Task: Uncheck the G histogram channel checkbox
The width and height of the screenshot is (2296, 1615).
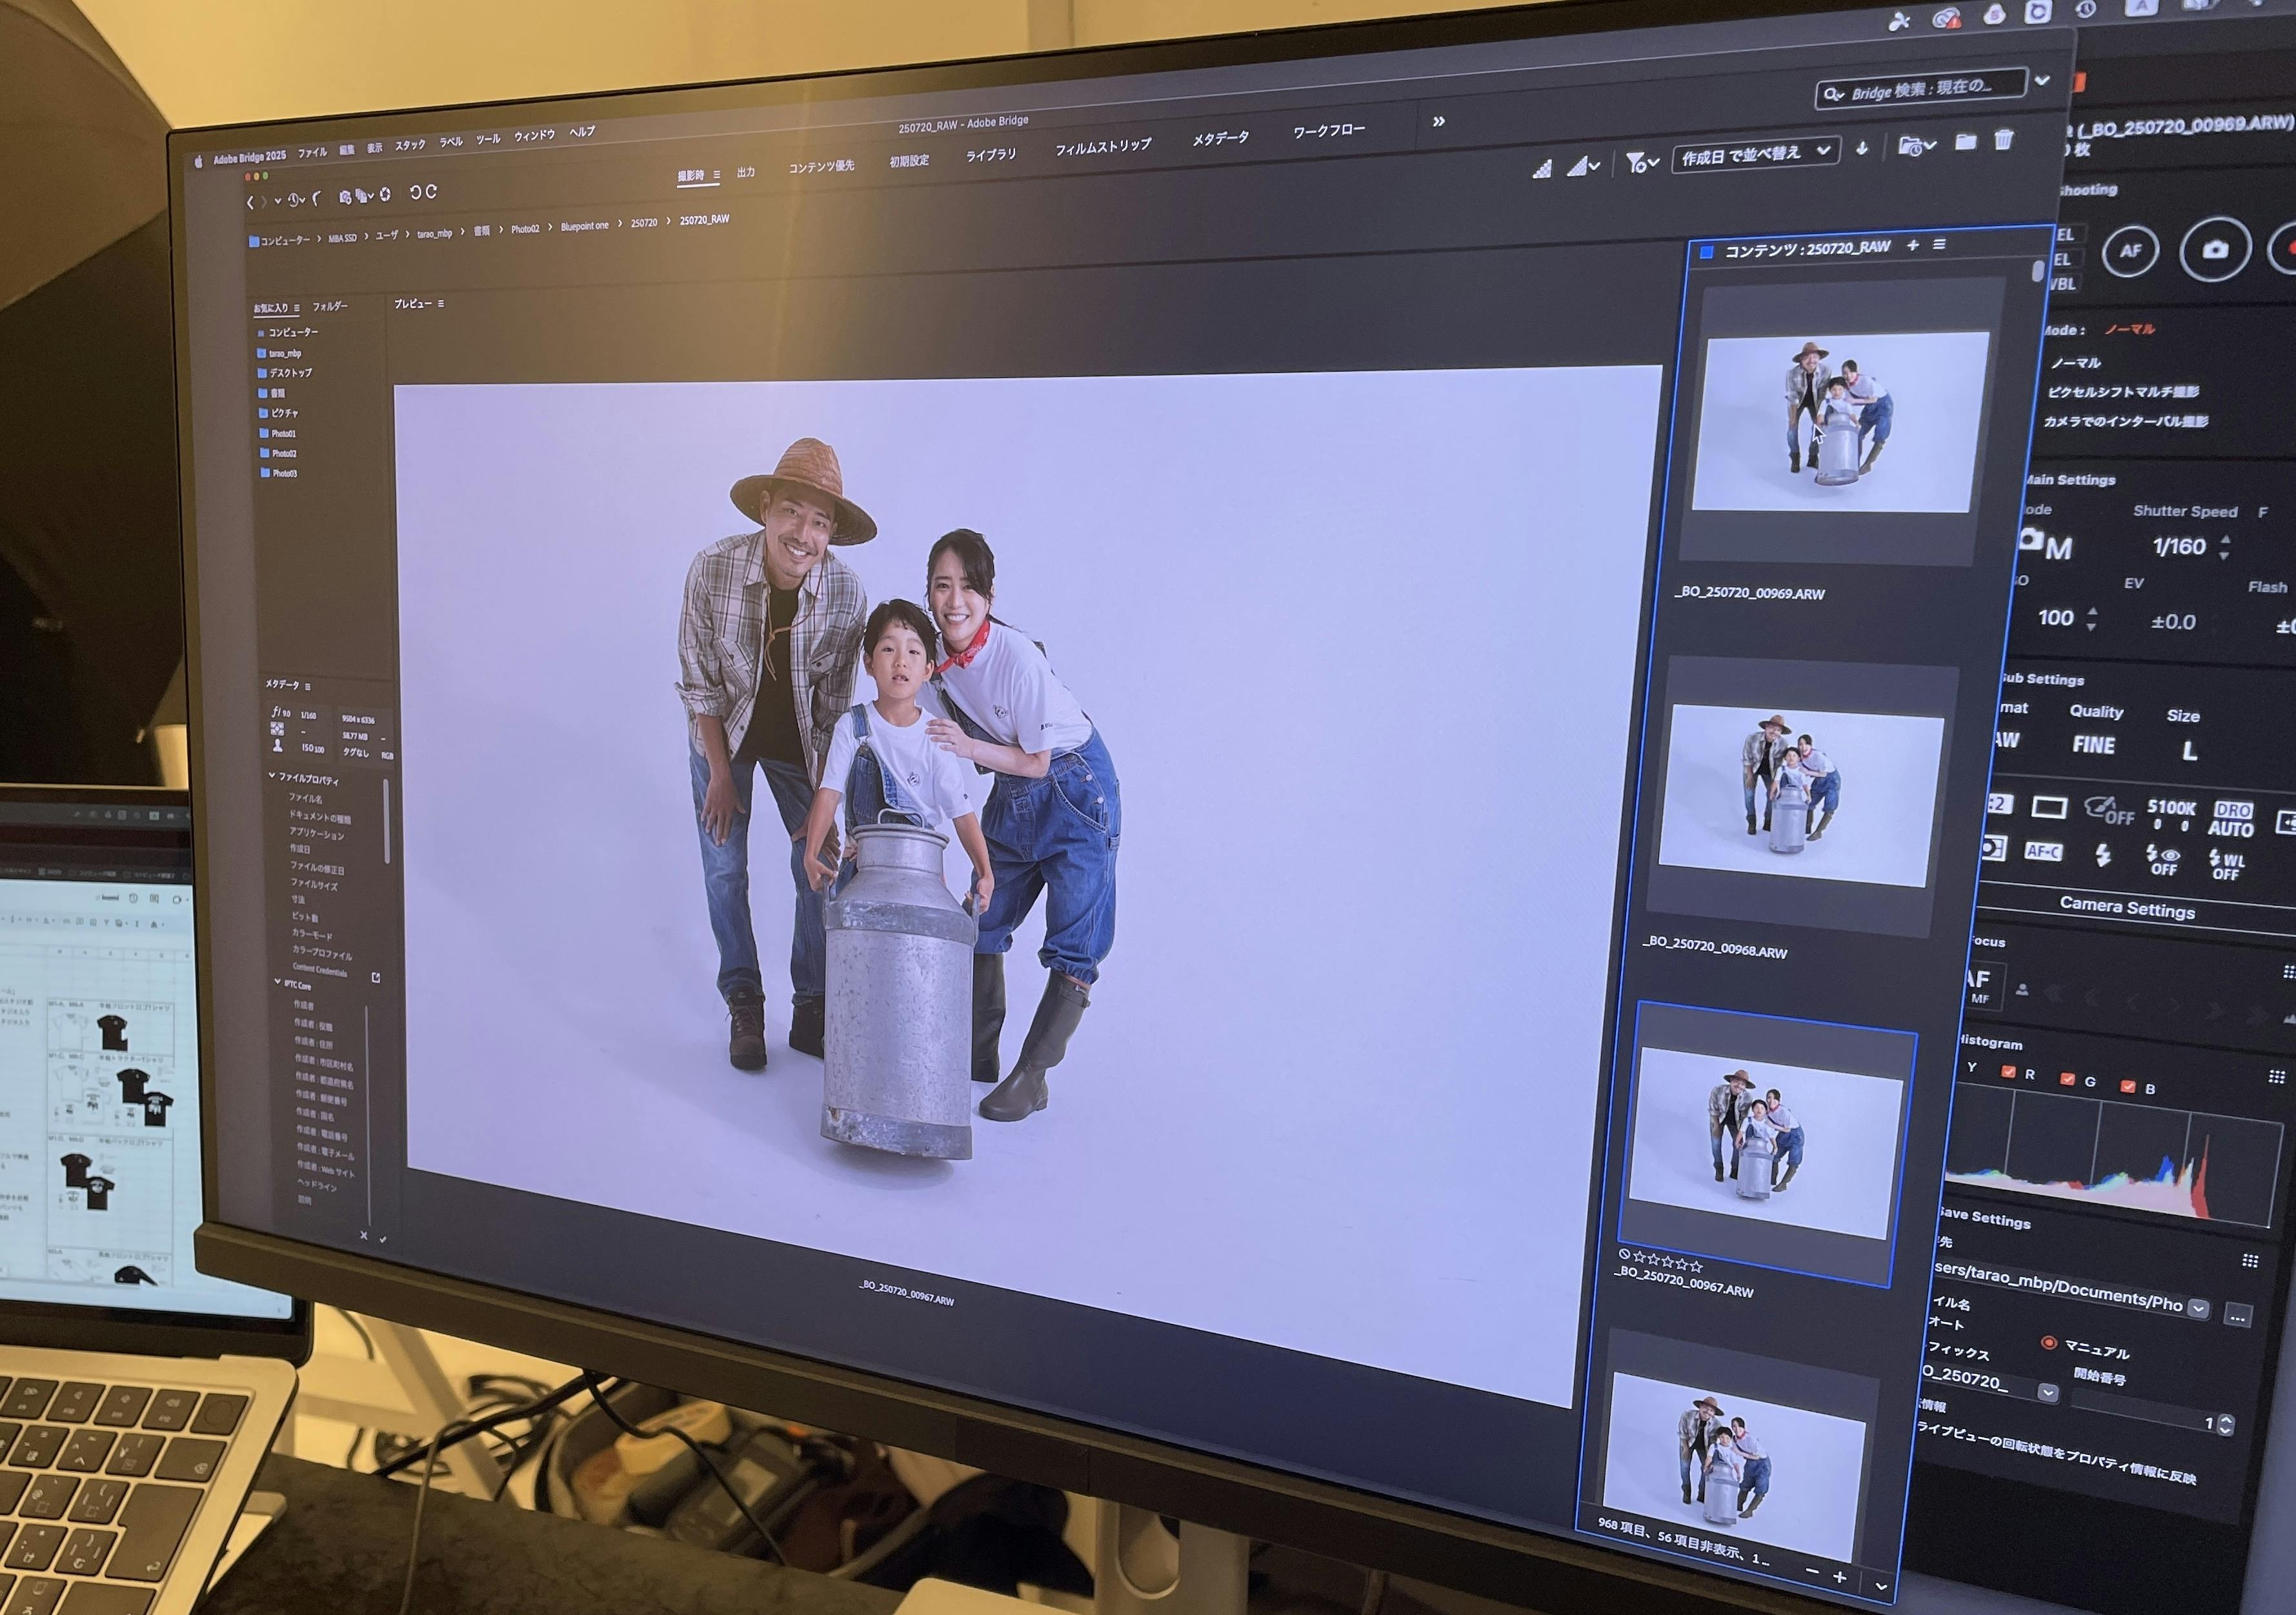Action: point(2067,1078)
